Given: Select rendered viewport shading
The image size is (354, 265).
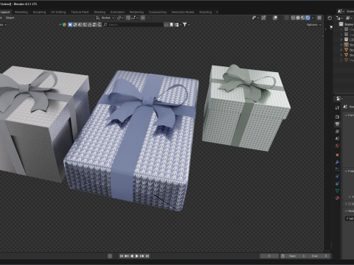Looking at the screenshot, I should pos(308,18).
